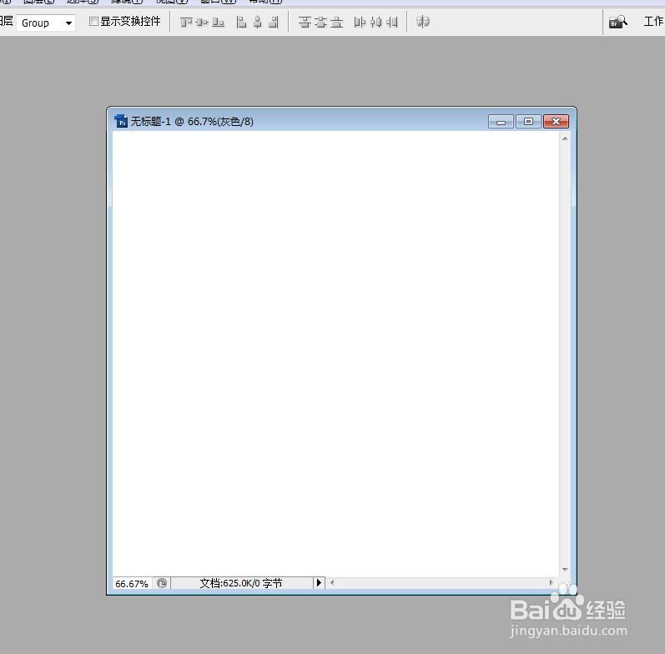Click the horizontal scrollbar left arrow
This screenshot has height=654, width=665.
pos(332,583)
